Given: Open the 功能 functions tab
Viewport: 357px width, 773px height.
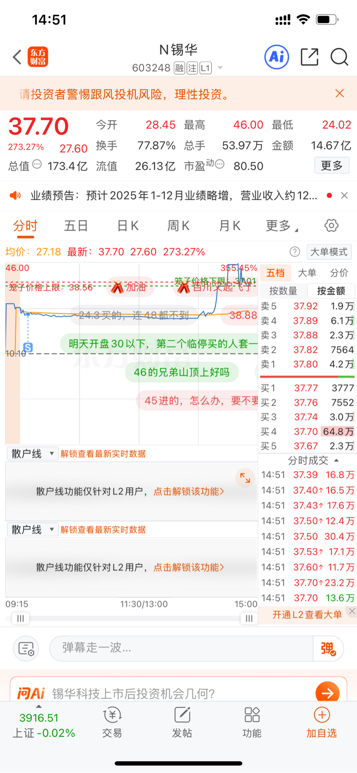Looking at the screenshot, I should pos(252,722).
